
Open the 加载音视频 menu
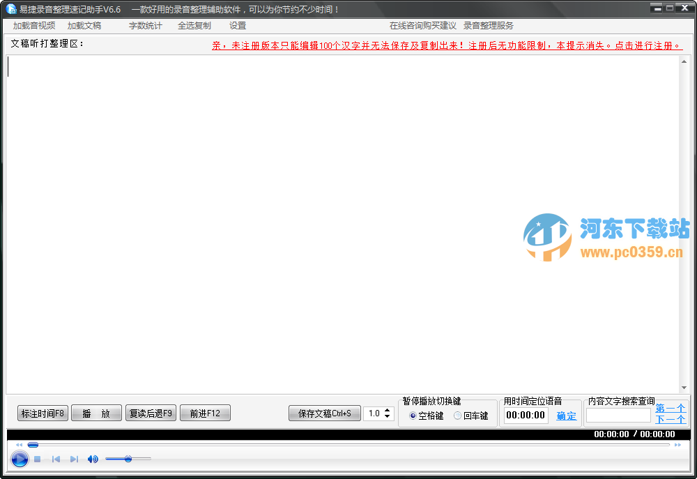32,25
